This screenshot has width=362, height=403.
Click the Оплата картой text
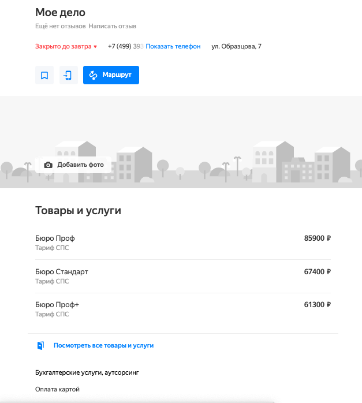click(x=57, y=389)
